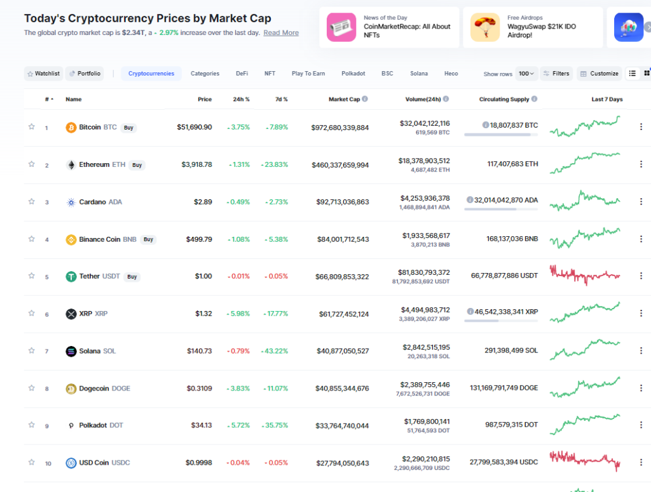Open the more options menu for XRP
Image resolution: width=651 pixels, height=492 pixels.
pyautogui.click(x=641, y=314)
